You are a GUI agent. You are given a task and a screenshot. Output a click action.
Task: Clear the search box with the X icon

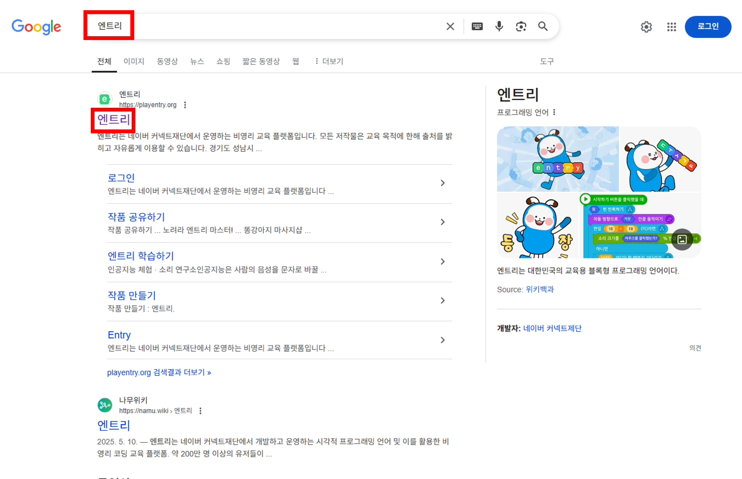450,26
